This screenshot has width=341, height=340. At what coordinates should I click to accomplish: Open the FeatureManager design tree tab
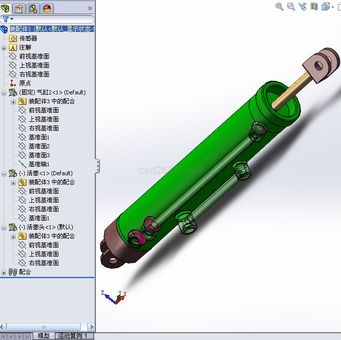[x=5, y=8]
